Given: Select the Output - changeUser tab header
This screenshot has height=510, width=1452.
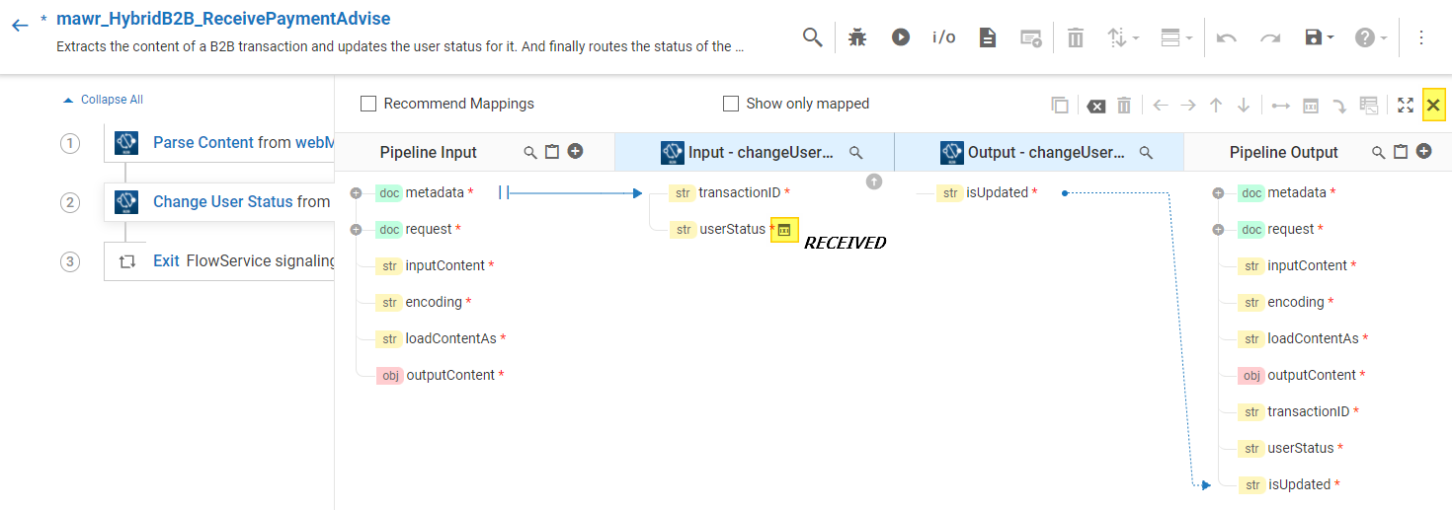Looking at the screenshot, I should (x=1039, y=152).
